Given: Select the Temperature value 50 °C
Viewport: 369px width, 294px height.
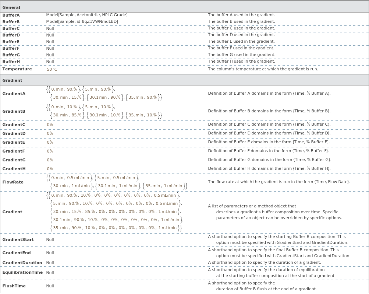Looking at the screenshot, I should pos(52,69).
